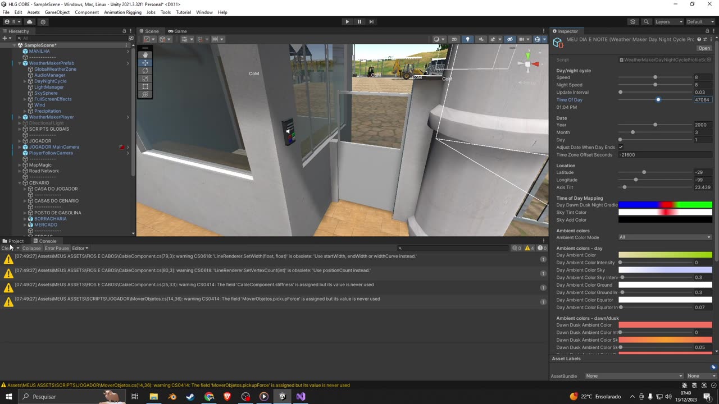Click Day Ambient Color swatch
This screenshot has width=719, height=404.
pyautogui.click(x=665, y=255)
